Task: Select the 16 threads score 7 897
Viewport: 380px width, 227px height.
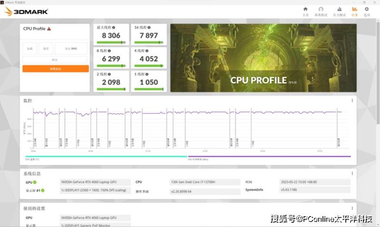Action: 149,36
